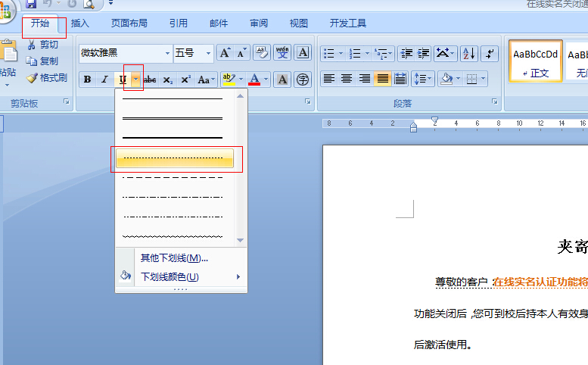Click the distributed alignment button
This screenshot has height=365, width=588.
pyautogui.click(x=400, y=79)
